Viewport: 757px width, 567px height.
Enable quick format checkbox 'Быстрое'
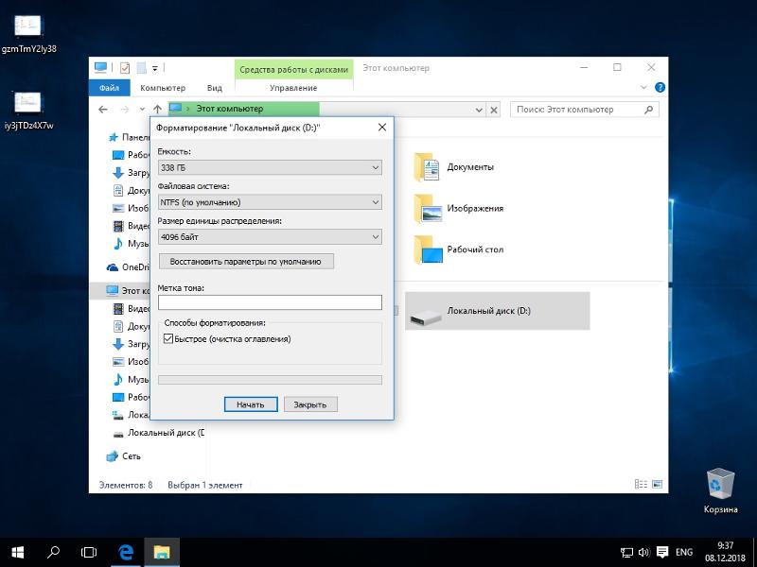click(168, 339)
